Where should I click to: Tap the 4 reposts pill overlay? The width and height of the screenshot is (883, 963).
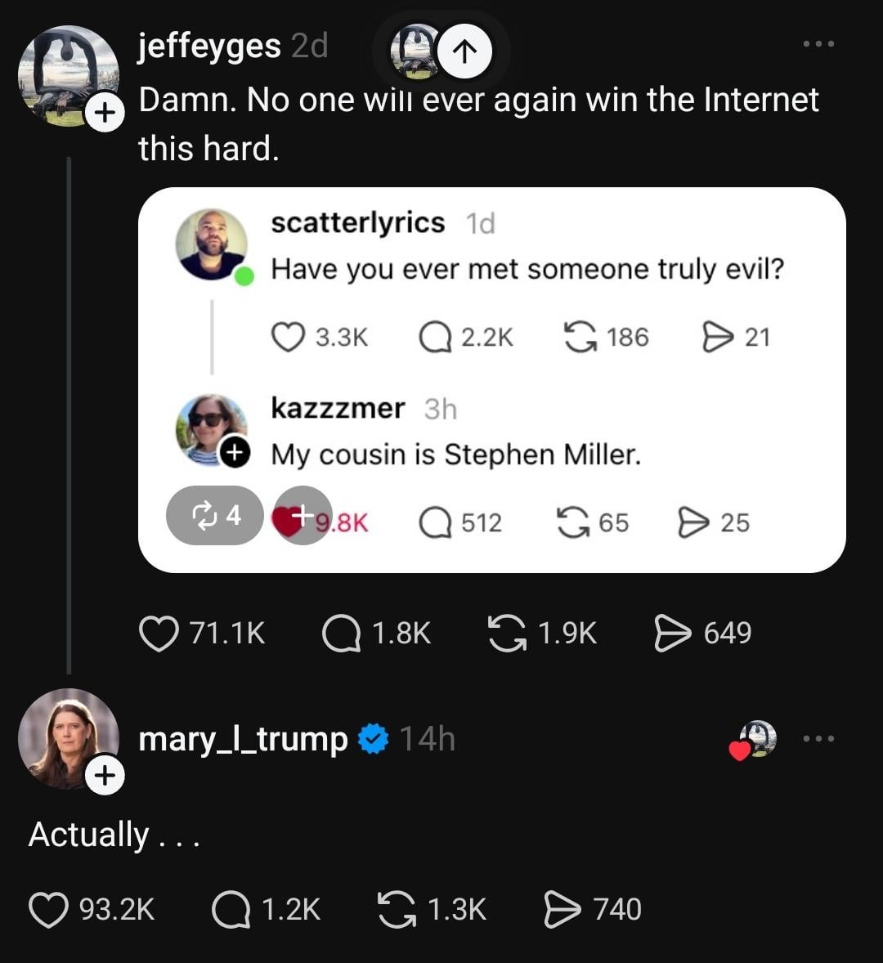point(215,515)
